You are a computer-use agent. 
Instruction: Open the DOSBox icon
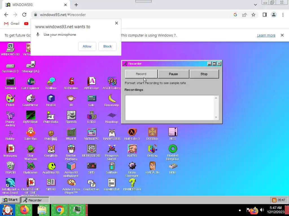tap(152, 134)
